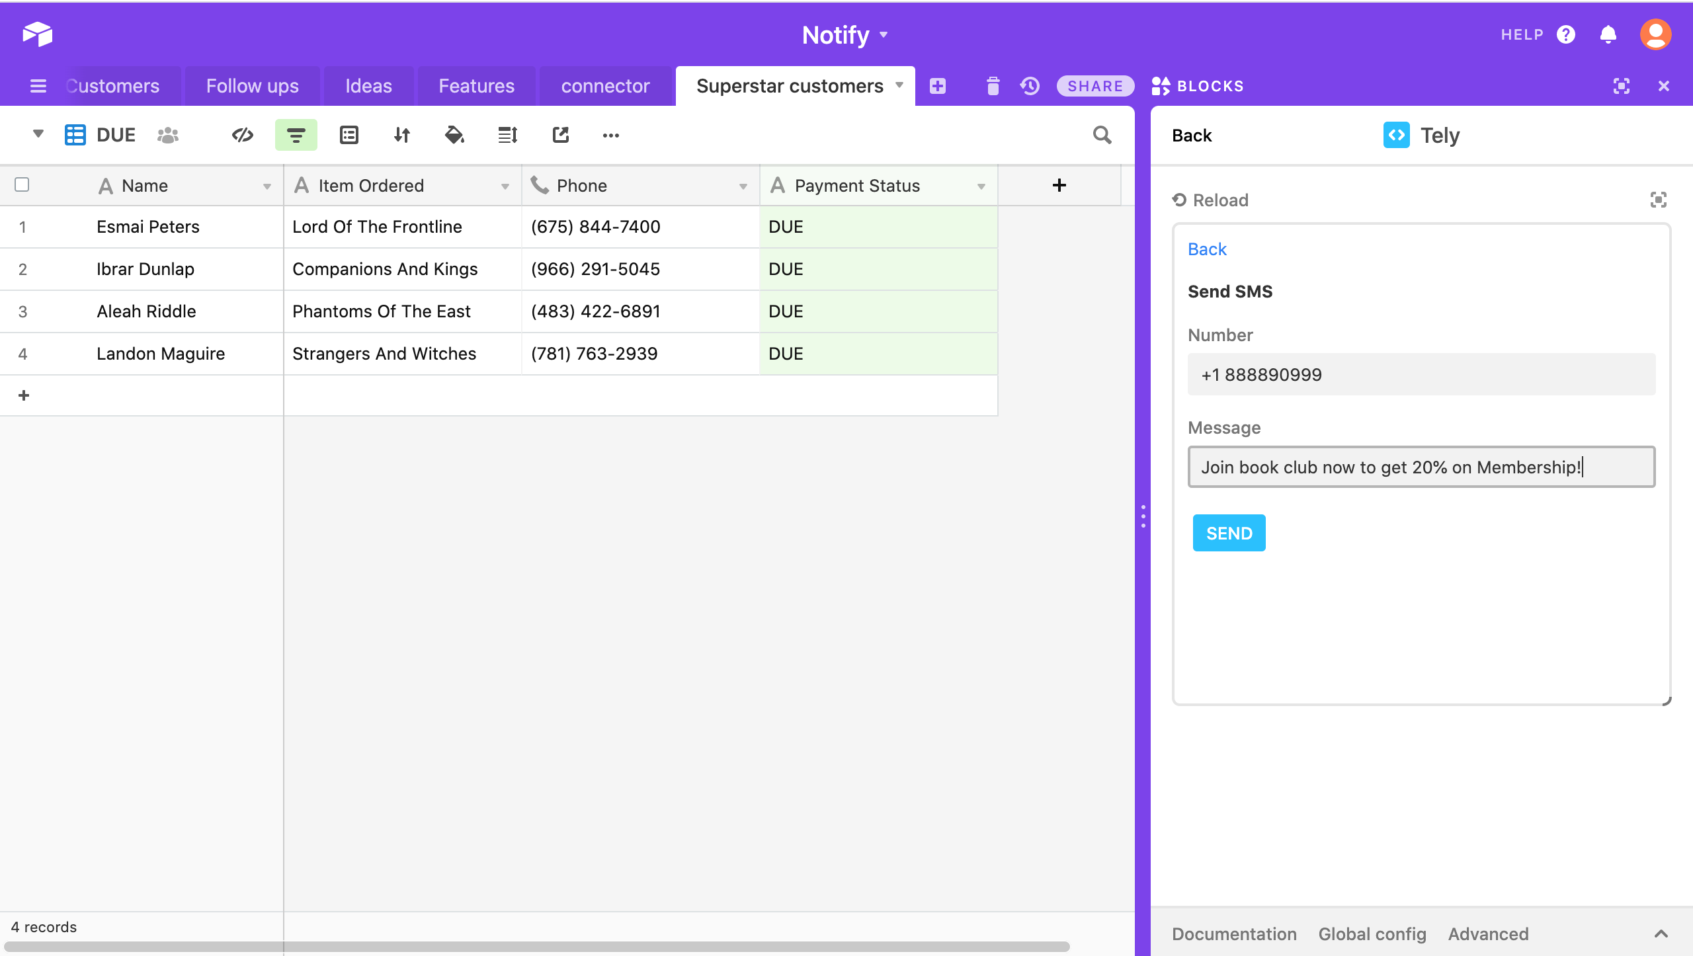
Task: Switch to the Follow ups tab
Action: point(252,86)
